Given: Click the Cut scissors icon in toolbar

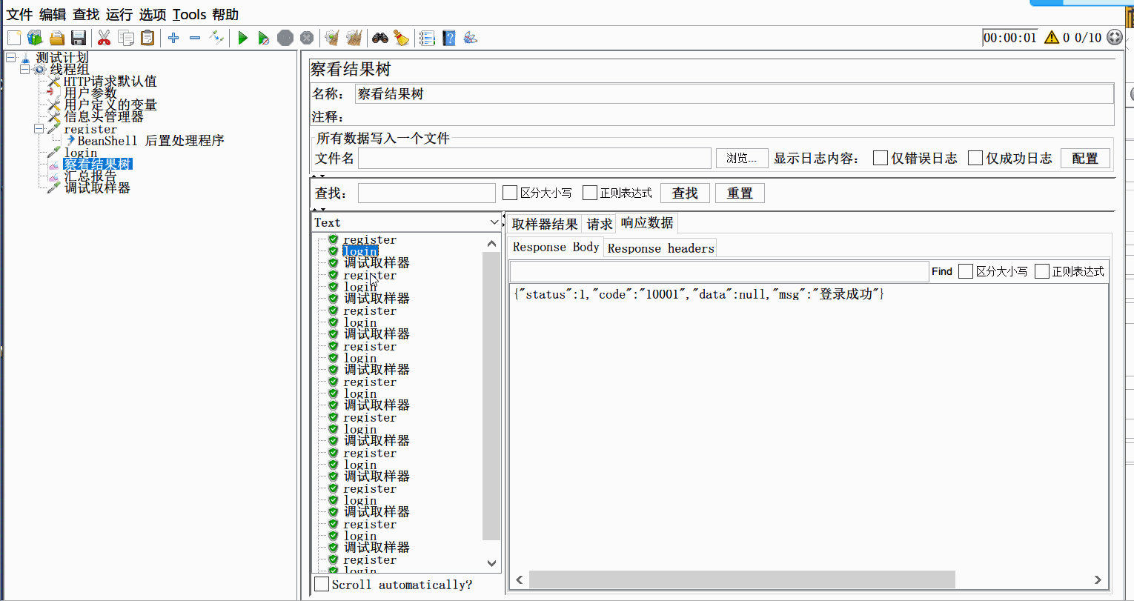Looking at the screenshot, I should click(104, 38).
